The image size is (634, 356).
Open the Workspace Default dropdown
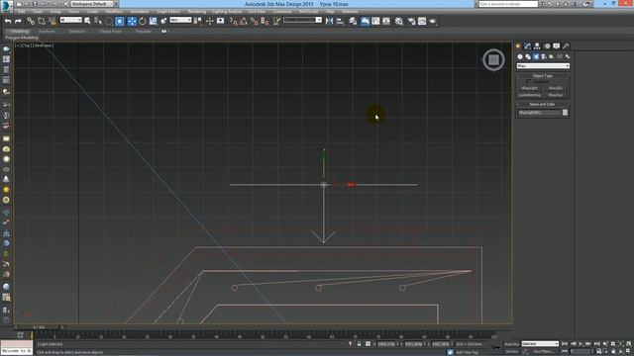coord(92,4)
